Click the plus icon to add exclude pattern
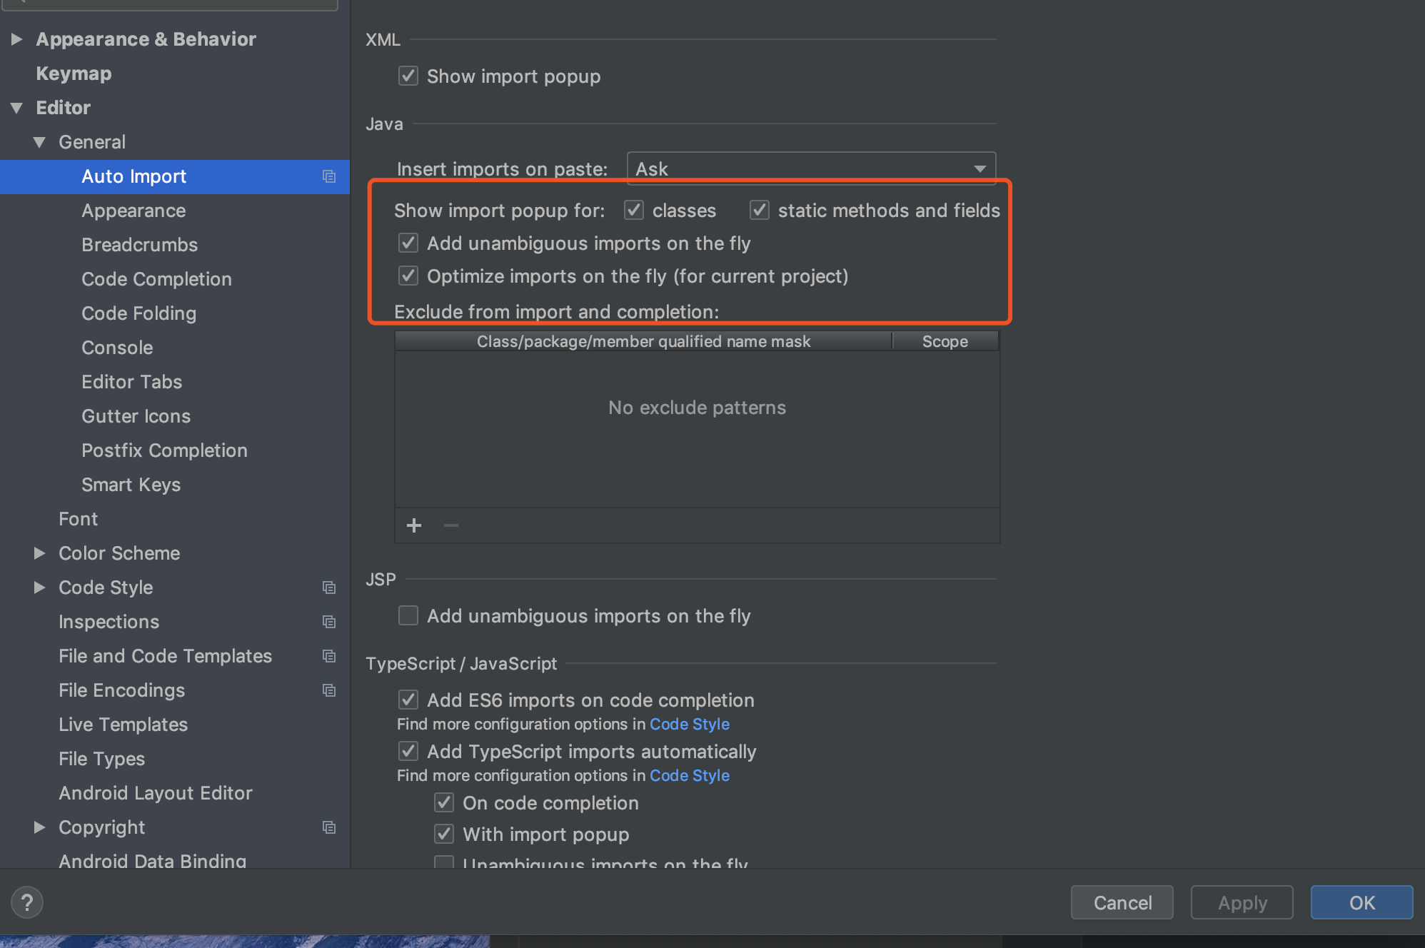1425x948 pixels. [x=414, y=525]
